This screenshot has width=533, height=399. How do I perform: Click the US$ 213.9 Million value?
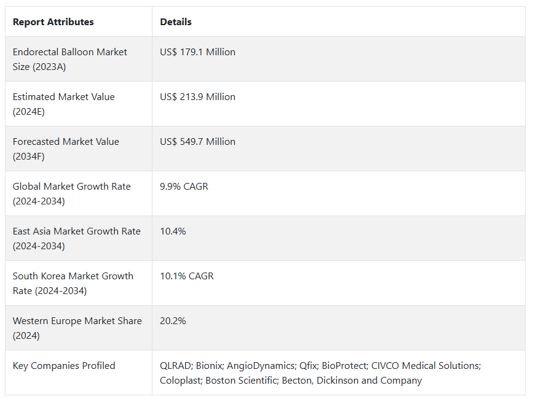[x=197, y=97]
